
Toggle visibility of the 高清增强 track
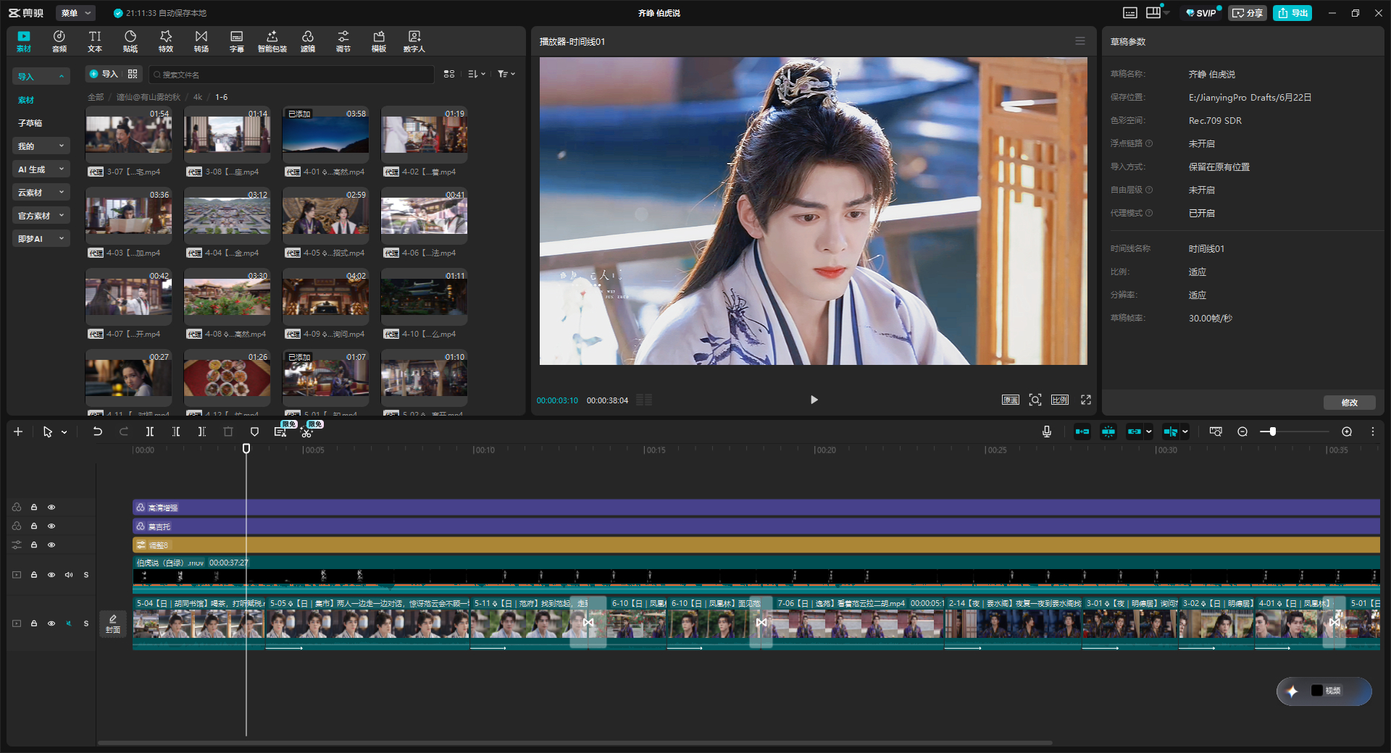pos(51,507)
